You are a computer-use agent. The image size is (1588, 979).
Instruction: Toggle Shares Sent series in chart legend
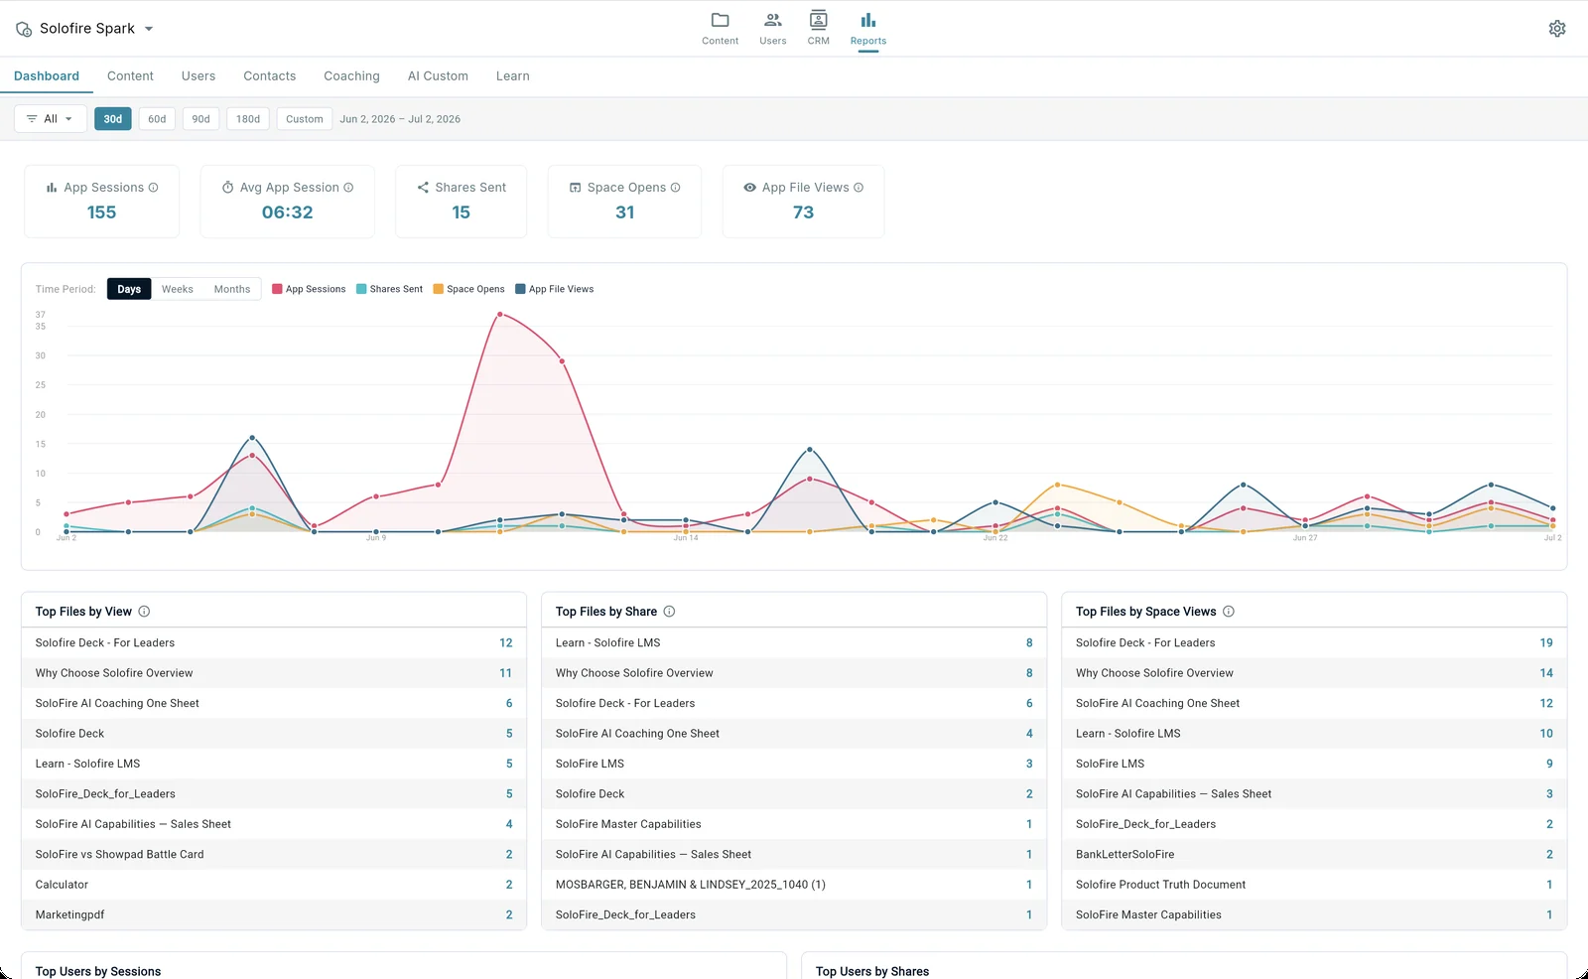pyautogui.click(x=389, y=289)
